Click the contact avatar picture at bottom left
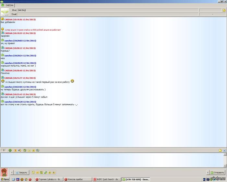The height and width of the screenshot is (182, 227). 4,172
